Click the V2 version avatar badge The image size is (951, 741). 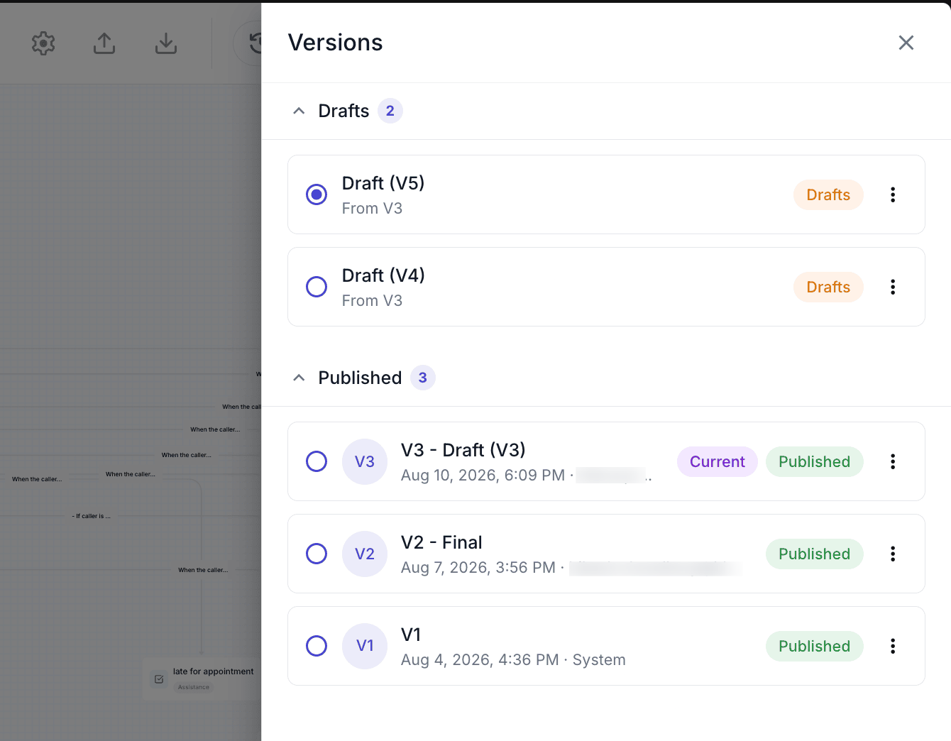coord(365,554)
